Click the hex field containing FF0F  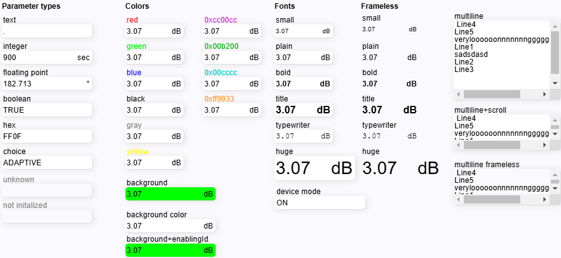[x=47, y=136]
